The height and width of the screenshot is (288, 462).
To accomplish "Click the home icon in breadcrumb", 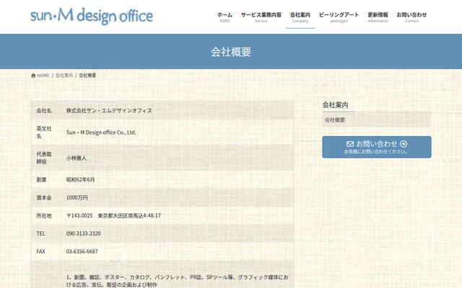I will point(33,76).
